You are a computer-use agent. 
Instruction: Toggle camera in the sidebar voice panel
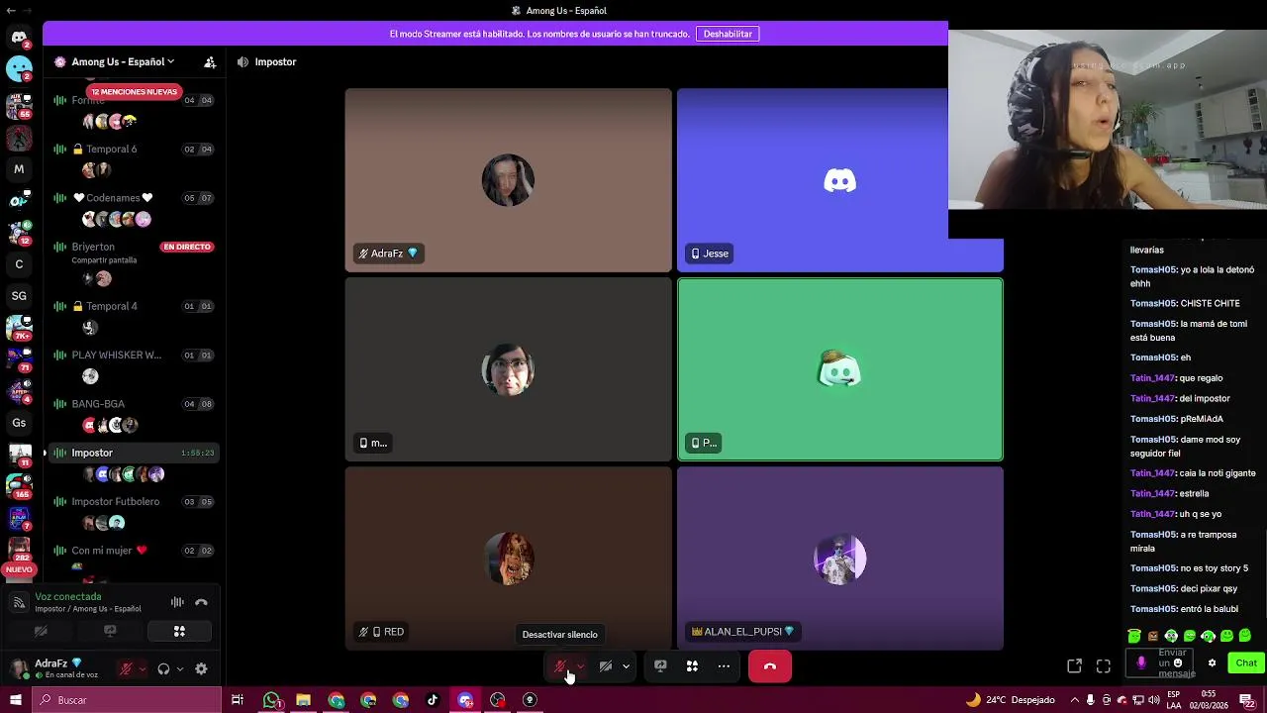point(41,631)
